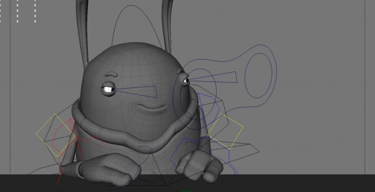Select the eyeball on the right side

(186, 81)
